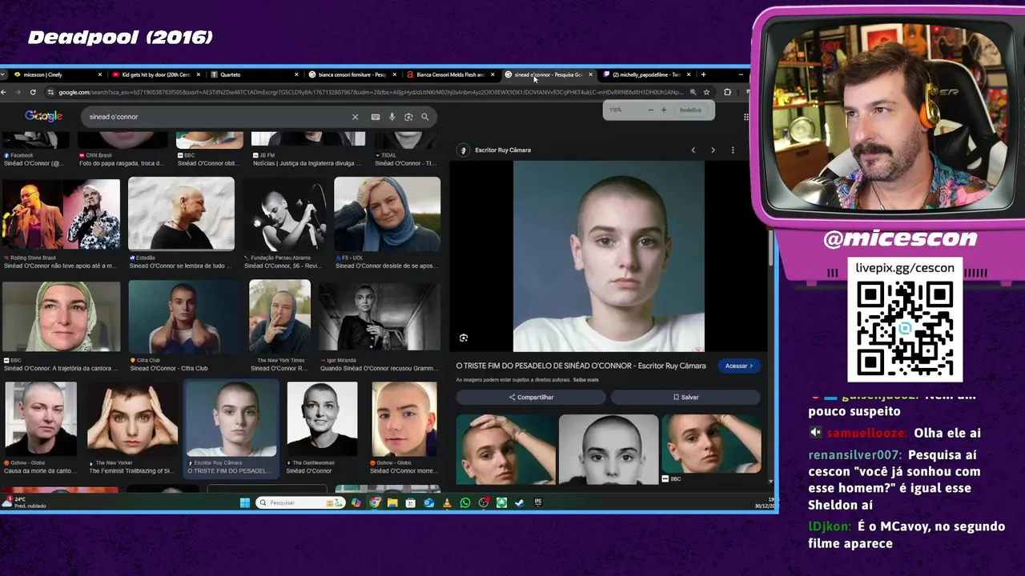Go to the Google logo homepage
The height and width of the screenshot is (576, 1025).
pyautogui.click(x=43, y=116)
